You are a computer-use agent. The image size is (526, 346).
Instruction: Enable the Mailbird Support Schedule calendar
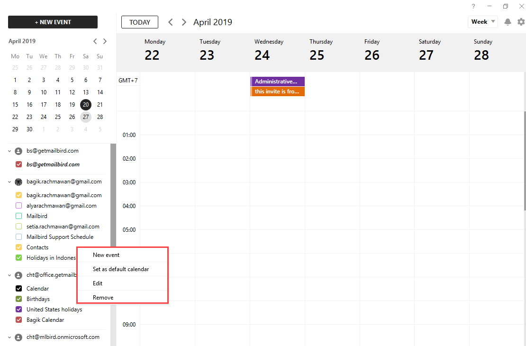click(x=18, y=237)
